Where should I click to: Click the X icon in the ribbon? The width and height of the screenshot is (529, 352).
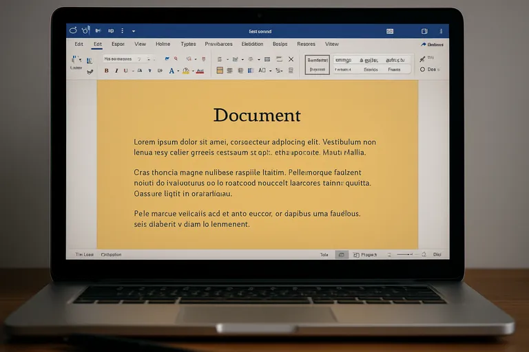(291, 60)
